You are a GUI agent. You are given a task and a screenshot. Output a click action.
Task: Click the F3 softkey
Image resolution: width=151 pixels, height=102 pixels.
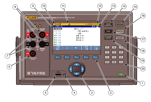[x=77, y=57]
